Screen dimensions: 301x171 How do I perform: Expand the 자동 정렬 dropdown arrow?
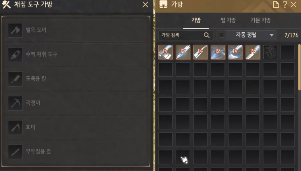tap(271, 35)
